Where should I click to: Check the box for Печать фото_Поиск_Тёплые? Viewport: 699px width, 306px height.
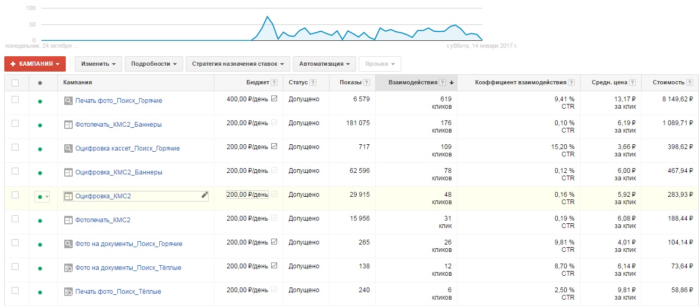point(15,290)
